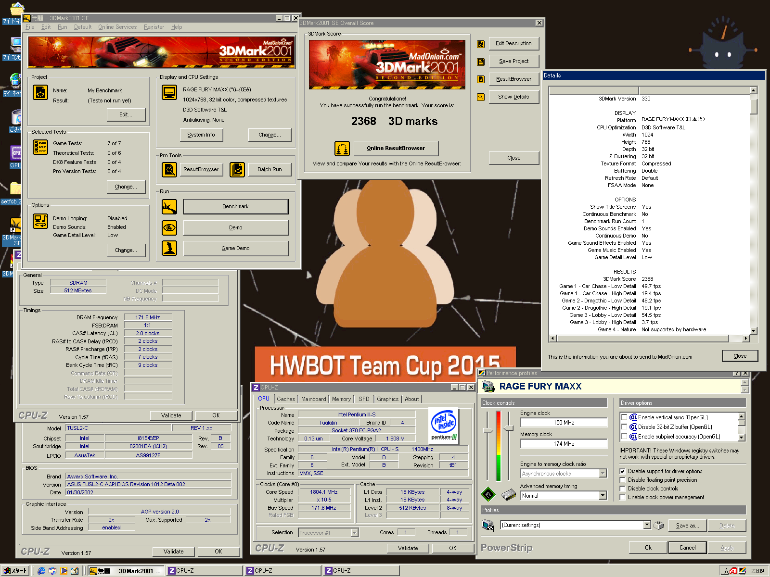This screenshot has height=577, width=770.
Task: Open the setfsb folder desktop icon
Action: [x=15, y=188]
